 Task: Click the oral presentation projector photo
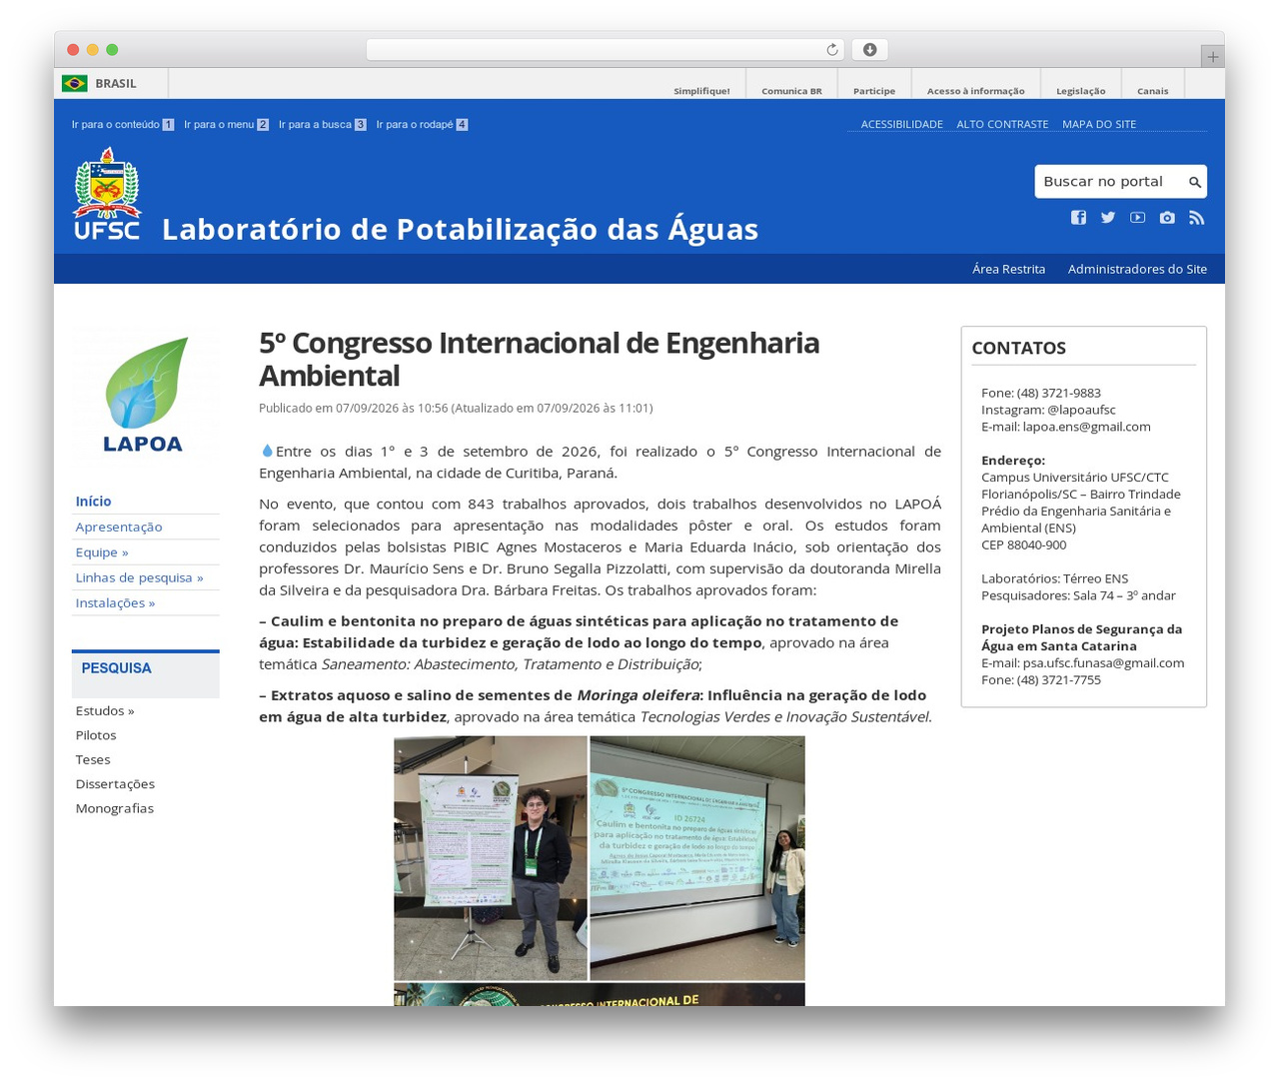(697, 858)
